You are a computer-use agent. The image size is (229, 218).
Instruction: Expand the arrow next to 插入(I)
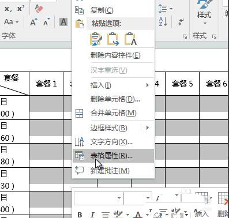148,85
